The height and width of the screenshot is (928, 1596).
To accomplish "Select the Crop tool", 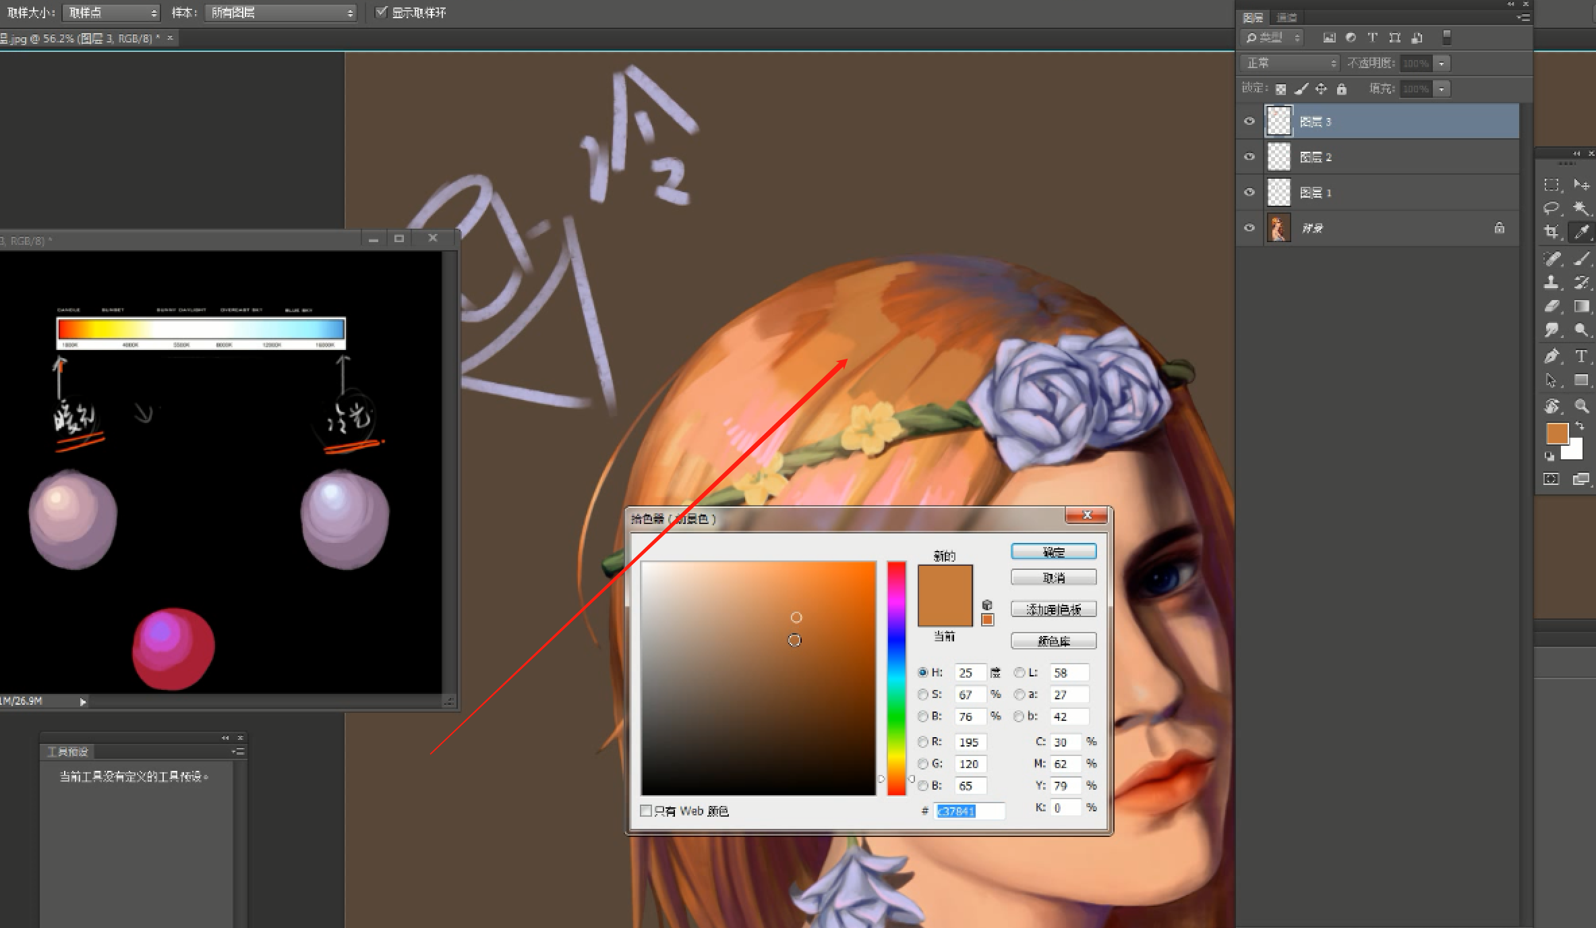I will coord(1551,232).
